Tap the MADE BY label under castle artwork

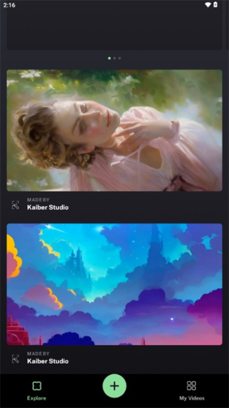(x=38, y=354)
